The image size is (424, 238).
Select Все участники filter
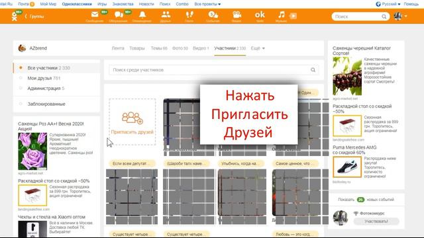pos(56,68)
